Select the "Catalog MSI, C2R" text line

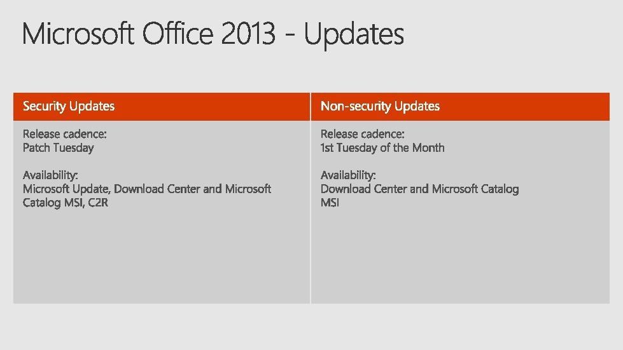66,203
